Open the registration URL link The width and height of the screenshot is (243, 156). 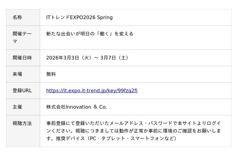[92, 90]
